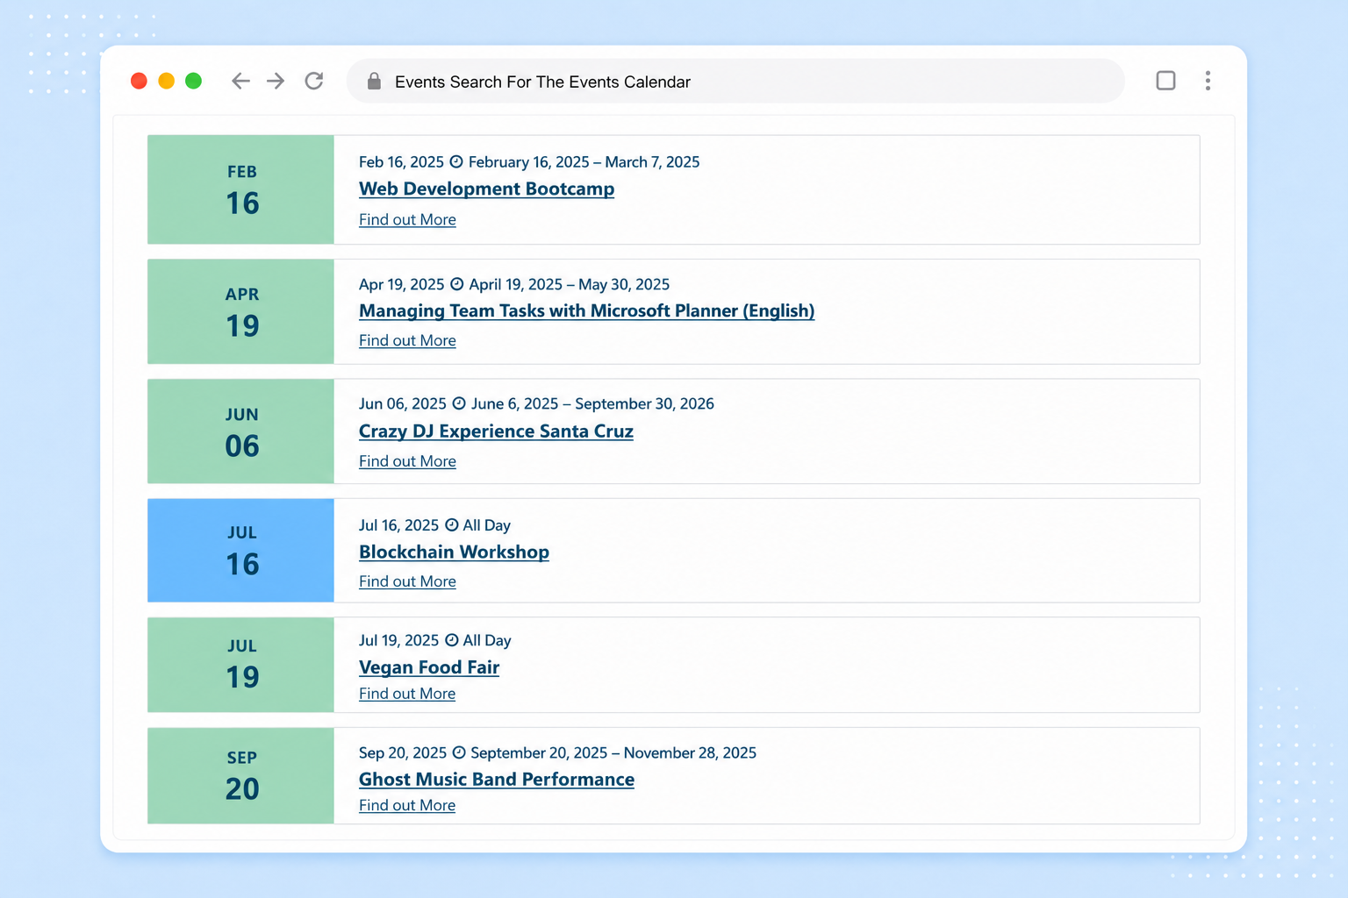Click Find out More under Web Development Bootcamp

point(407,220)
